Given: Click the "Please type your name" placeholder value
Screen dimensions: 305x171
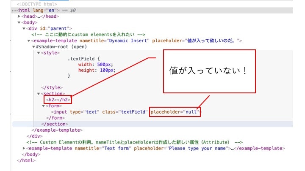Looking at the screenshot, I should (x=197, y=148).
